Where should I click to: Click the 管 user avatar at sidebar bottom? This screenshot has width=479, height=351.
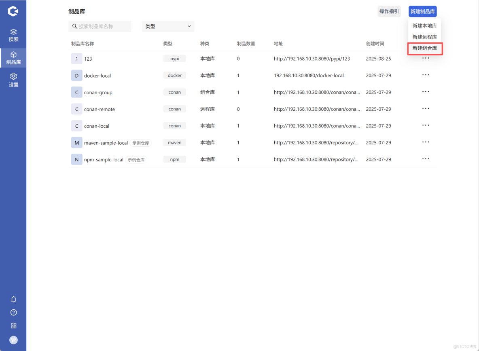coord(13,340)
